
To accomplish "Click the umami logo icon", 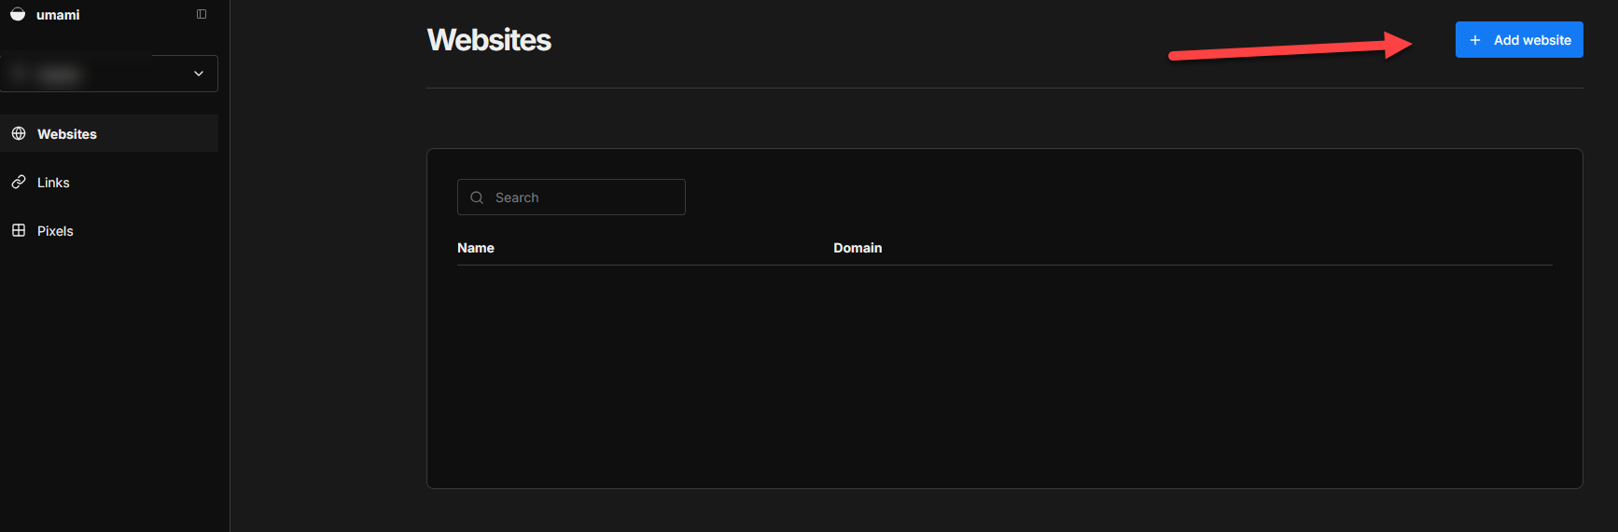I will (x=18, y=14).
